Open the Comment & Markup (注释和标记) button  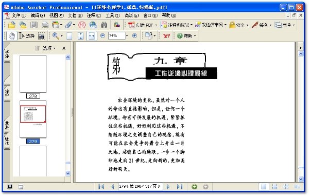(x=176, y=25)
